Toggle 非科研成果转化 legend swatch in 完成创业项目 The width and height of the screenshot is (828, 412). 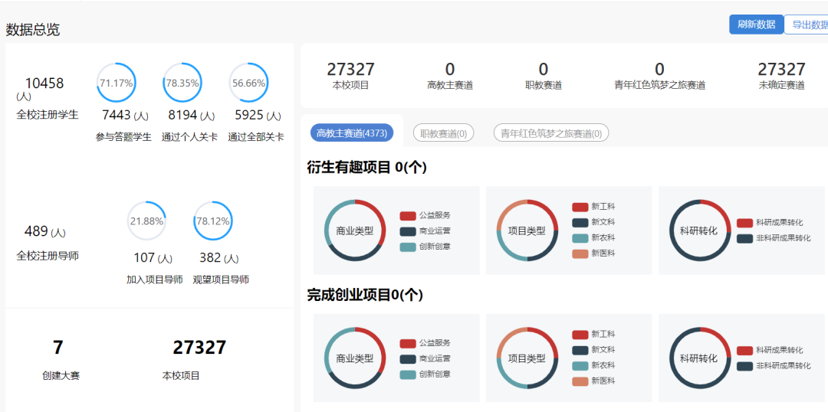744,366
